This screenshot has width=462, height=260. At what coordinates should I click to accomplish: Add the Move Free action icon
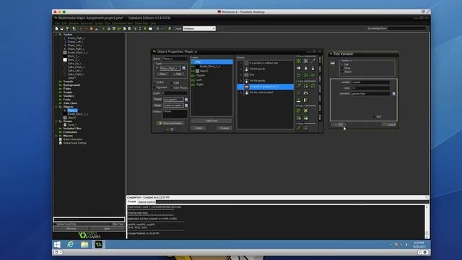[x=306, y=61]
